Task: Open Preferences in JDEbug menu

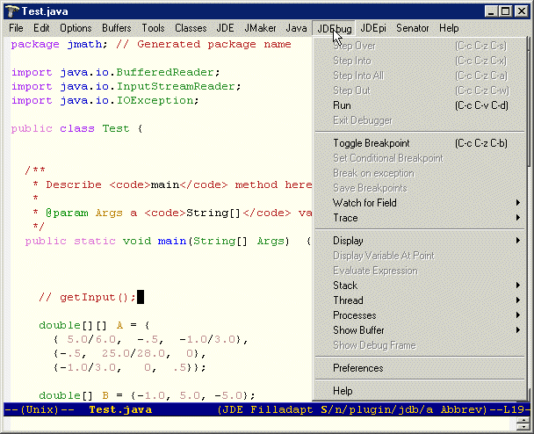Action: point(357,368)
